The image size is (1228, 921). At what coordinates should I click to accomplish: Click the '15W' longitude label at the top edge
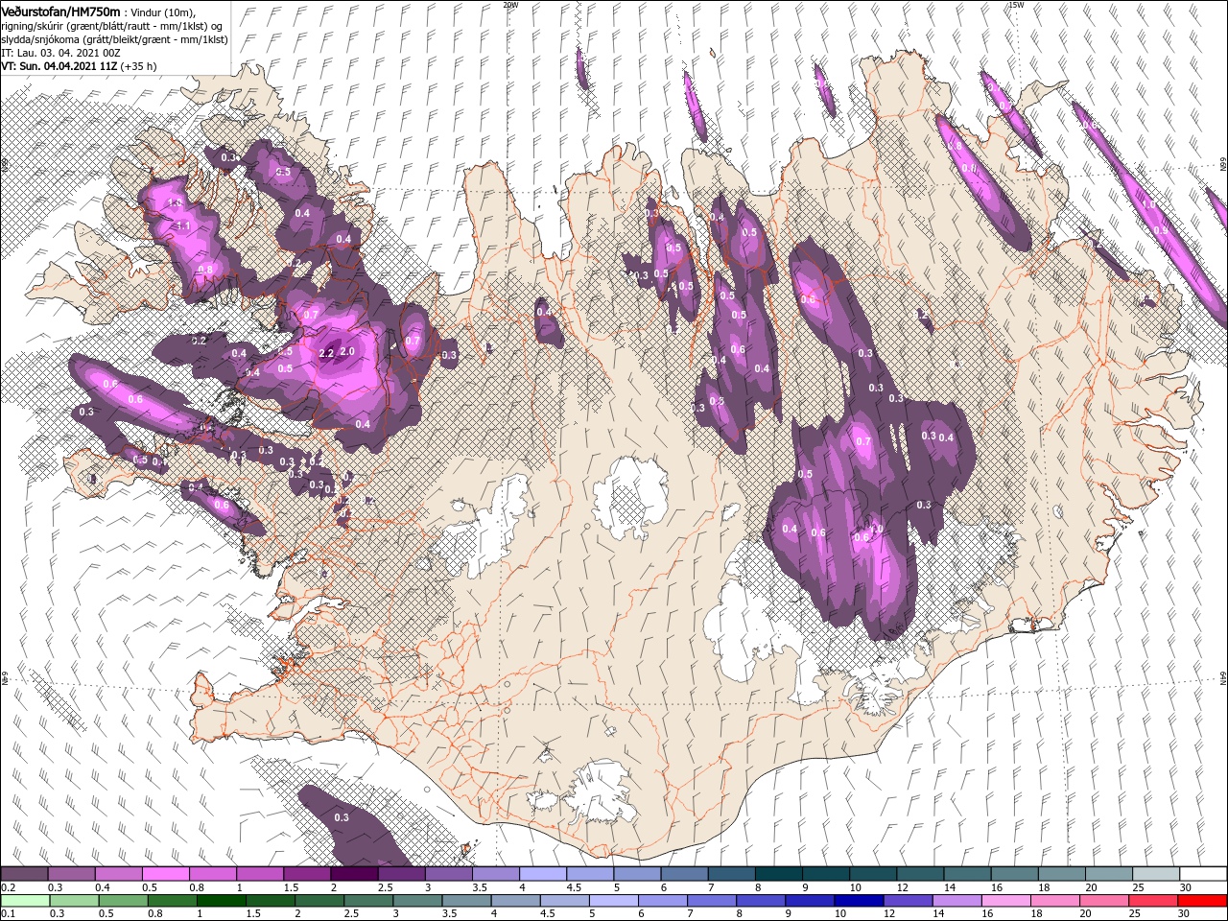[1016, 5]
